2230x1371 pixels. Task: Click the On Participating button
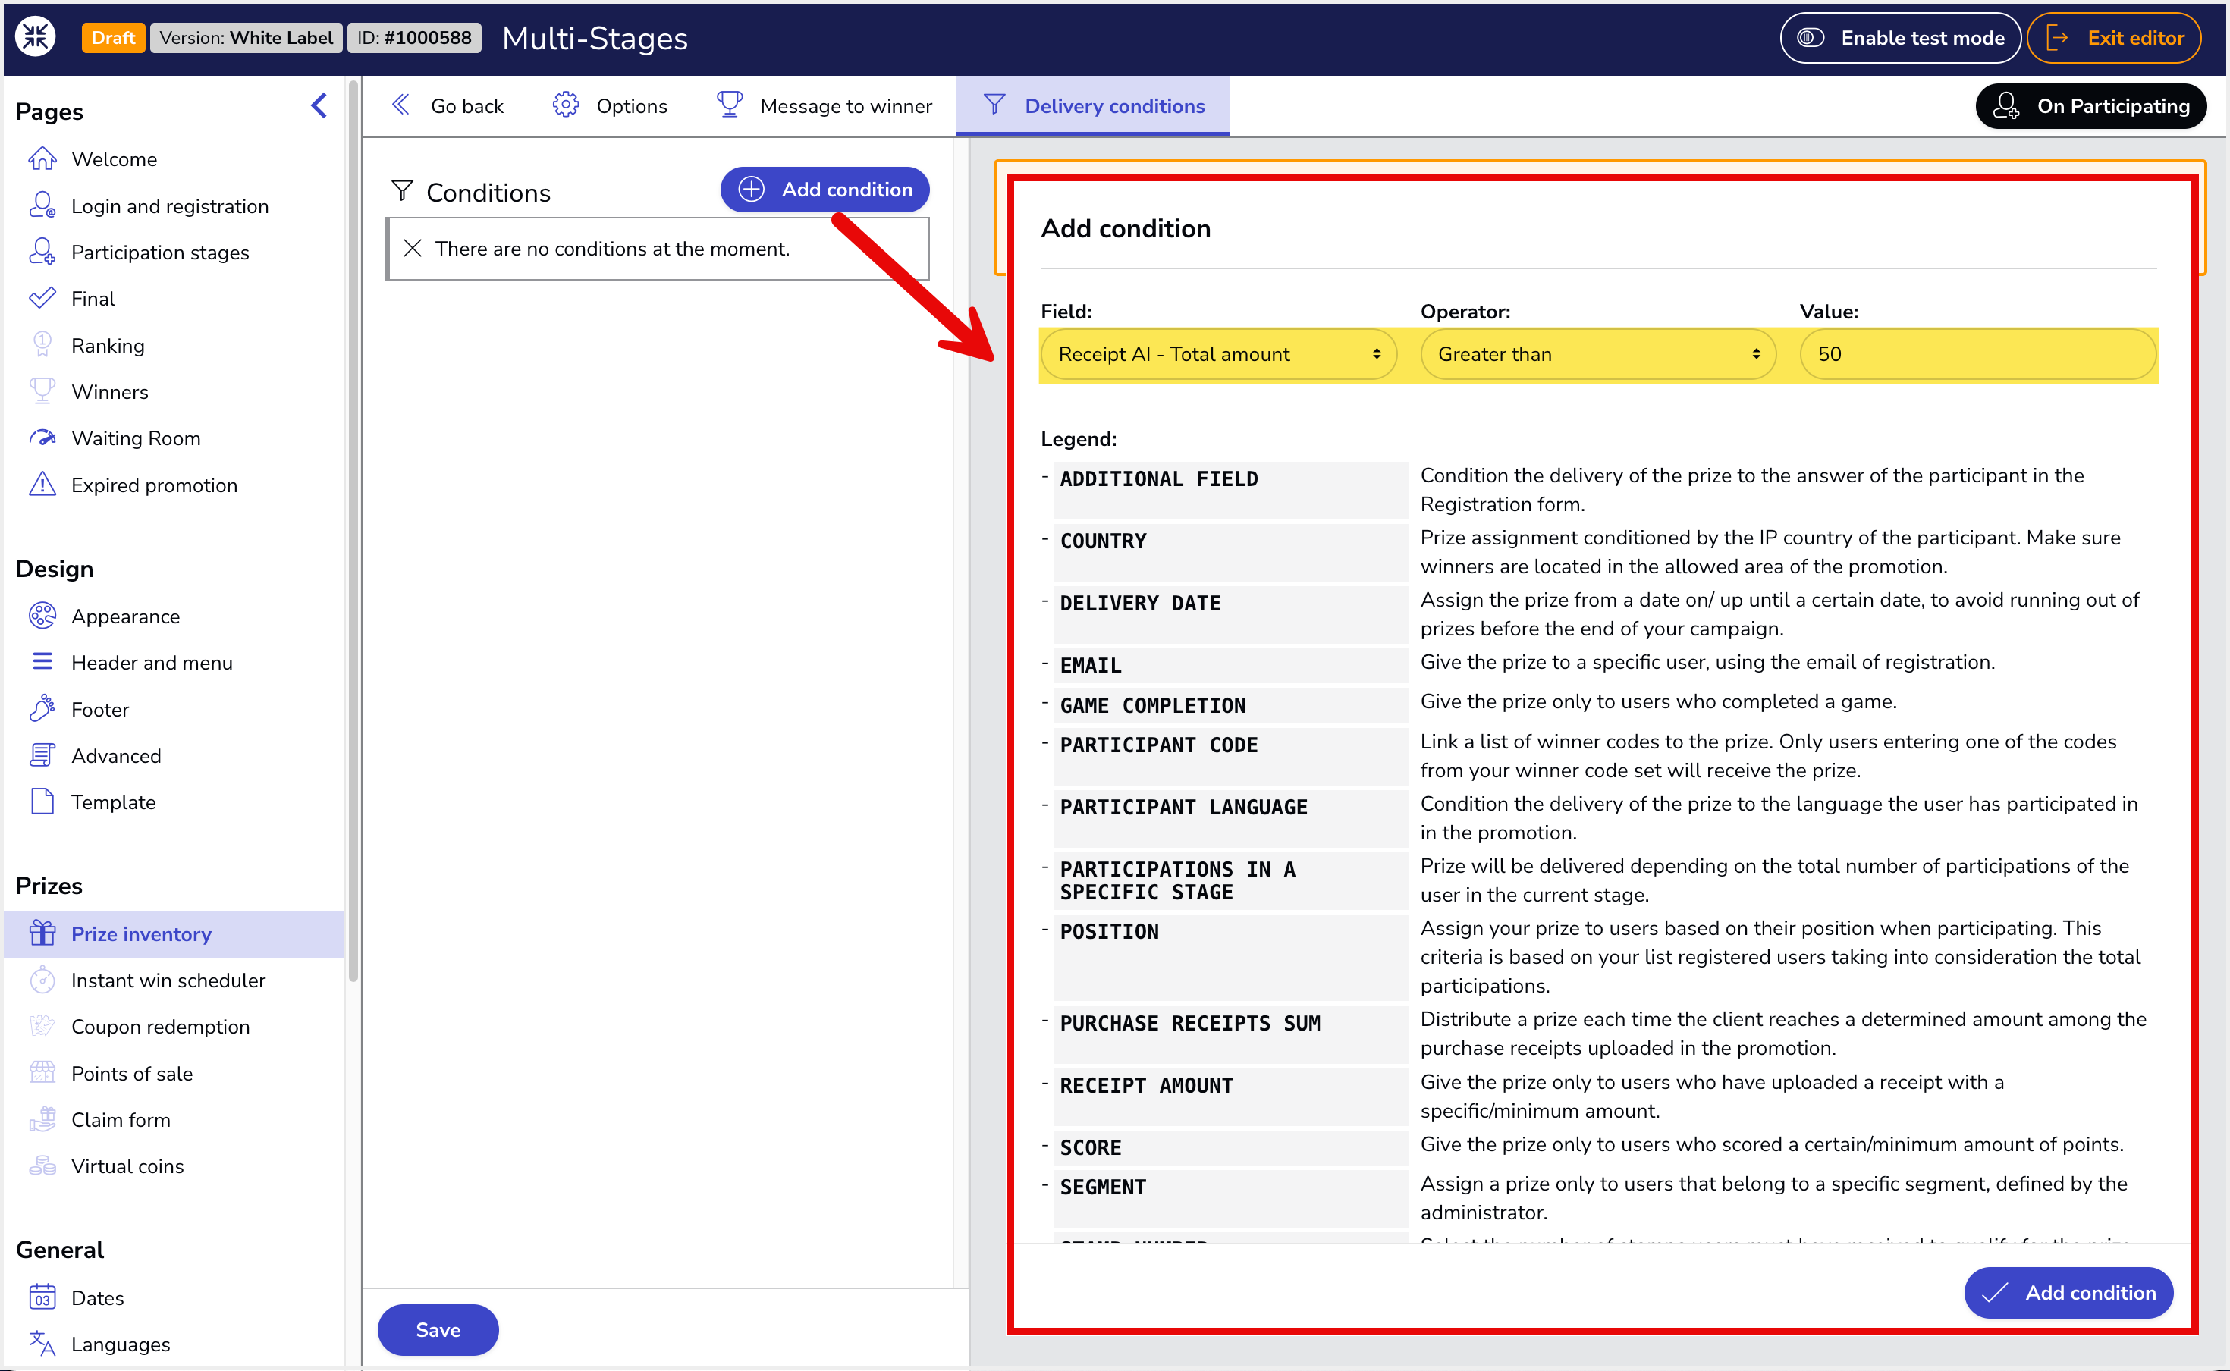coord(2090,106)
